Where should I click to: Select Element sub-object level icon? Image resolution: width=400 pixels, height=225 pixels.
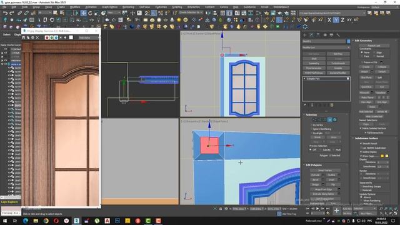pyautogui.click(x=335, y=119)
